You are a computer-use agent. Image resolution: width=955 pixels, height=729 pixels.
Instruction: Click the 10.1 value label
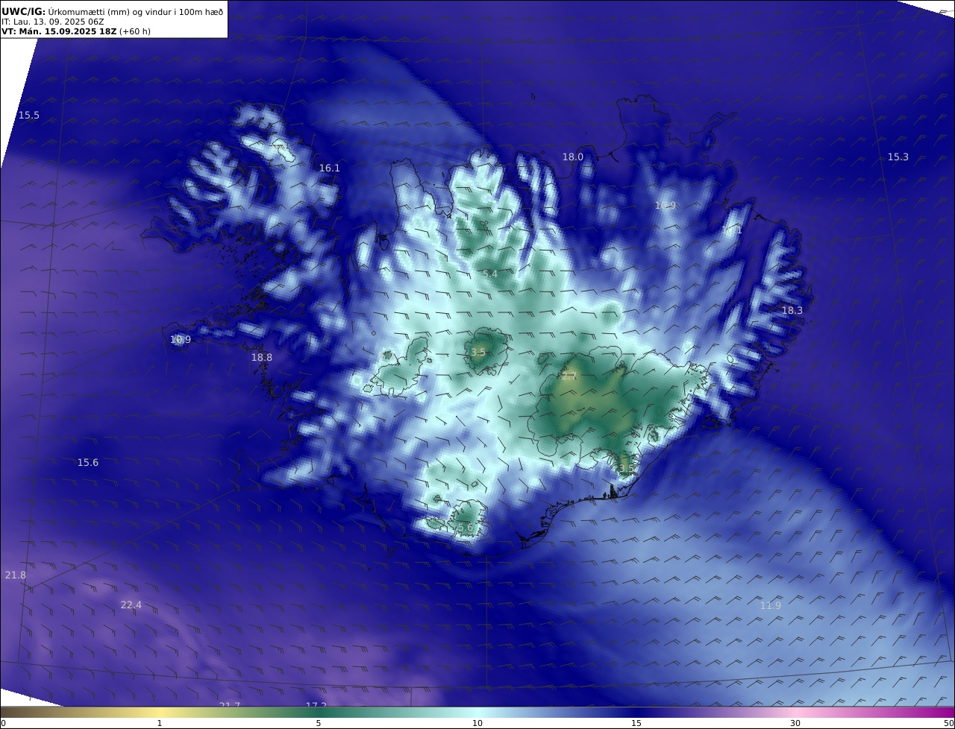(732, 231)
